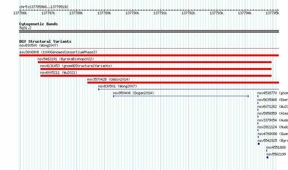Click the 137788k ruler label

point(76,13)
